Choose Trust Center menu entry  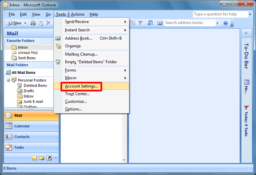92,94
